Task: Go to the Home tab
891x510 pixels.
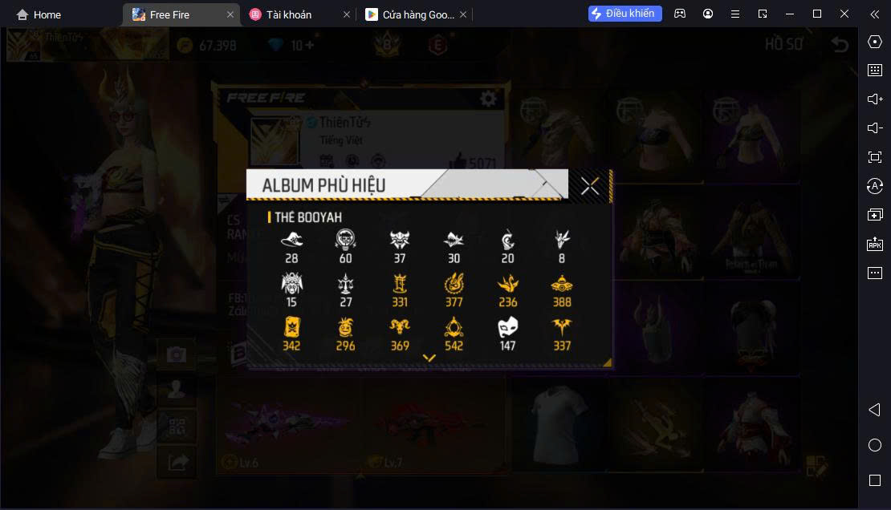Action: 39,14
